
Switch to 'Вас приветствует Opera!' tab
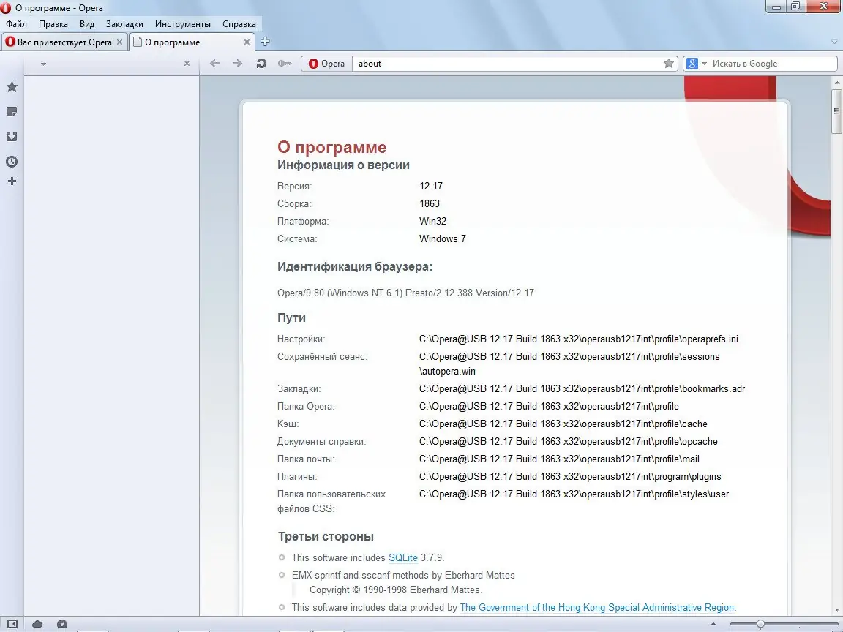pyautogui.click(x=64, y=42)
